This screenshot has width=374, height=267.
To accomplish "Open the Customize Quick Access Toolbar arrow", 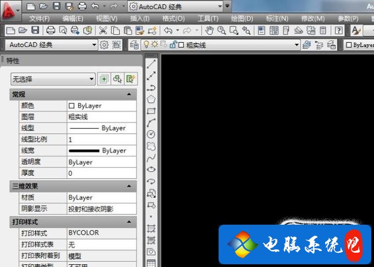I will point(227,6).
